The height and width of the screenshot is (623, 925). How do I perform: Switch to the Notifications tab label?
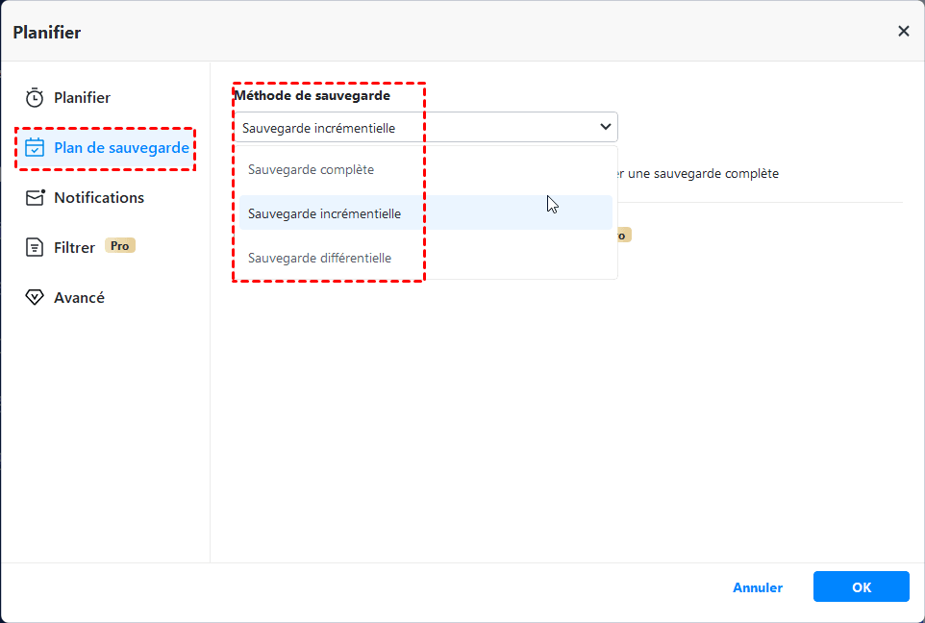coord(99,198)
